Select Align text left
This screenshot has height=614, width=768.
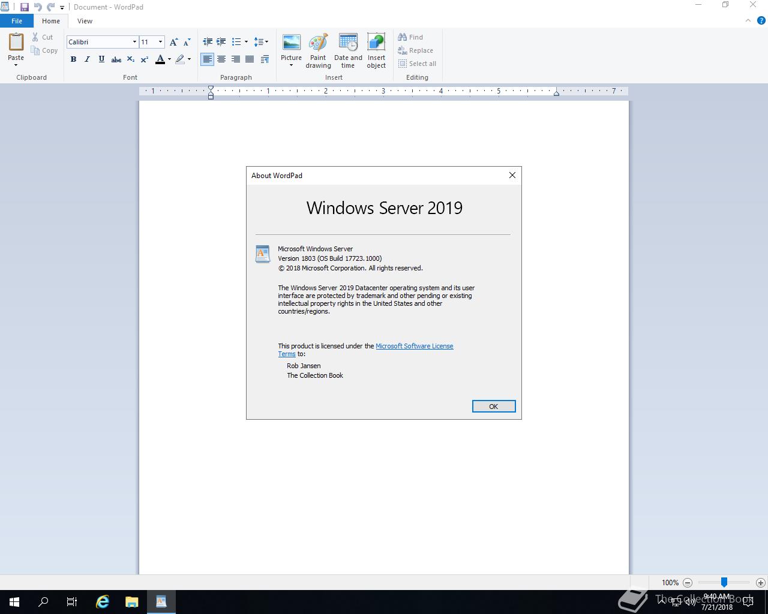pyautogui.click(x=207, y=59)
